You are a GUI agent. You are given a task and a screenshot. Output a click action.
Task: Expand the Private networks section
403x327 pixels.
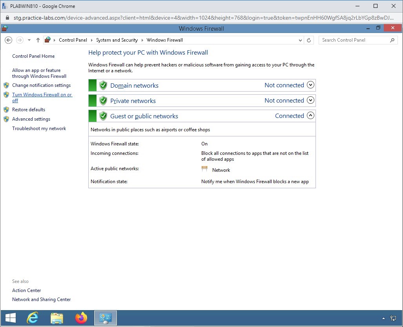tap(310, 100)
